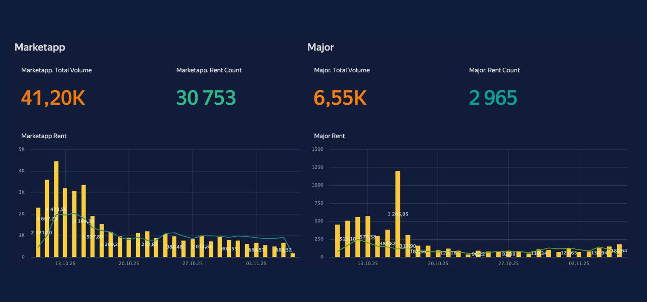Select the 'Marketapp. Total Volume' label
The height and width of the screenshot is (302, 647).
coord(57,70)
